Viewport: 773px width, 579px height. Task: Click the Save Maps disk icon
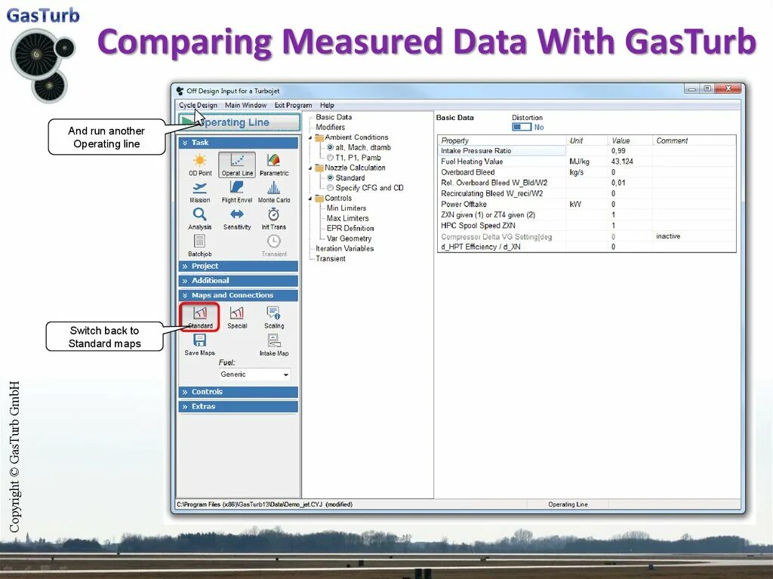(x=199, y=344)
